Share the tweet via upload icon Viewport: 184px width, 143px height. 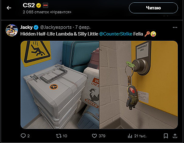point(175,136)
